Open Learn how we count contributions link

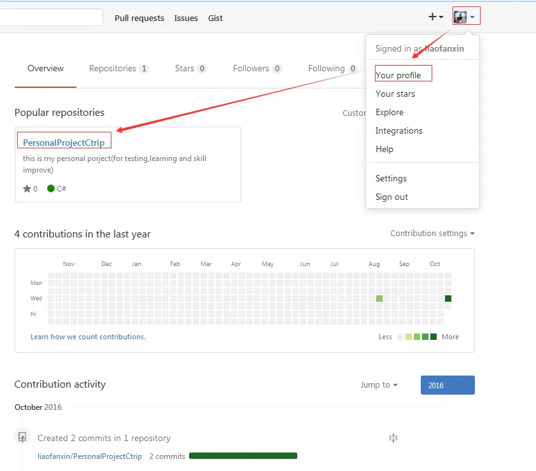pyautogui.click(x=88, y=337)
